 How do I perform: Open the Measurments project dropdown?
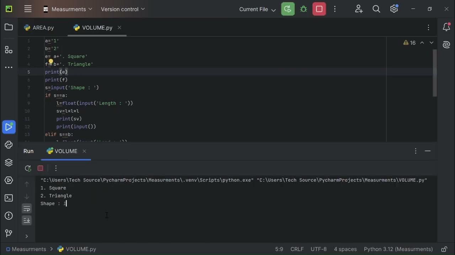(x=68, y=9)
